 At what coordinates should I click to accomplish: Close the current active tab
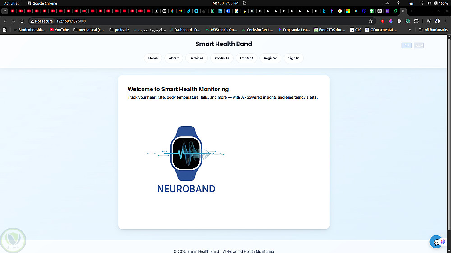(403, 11)
